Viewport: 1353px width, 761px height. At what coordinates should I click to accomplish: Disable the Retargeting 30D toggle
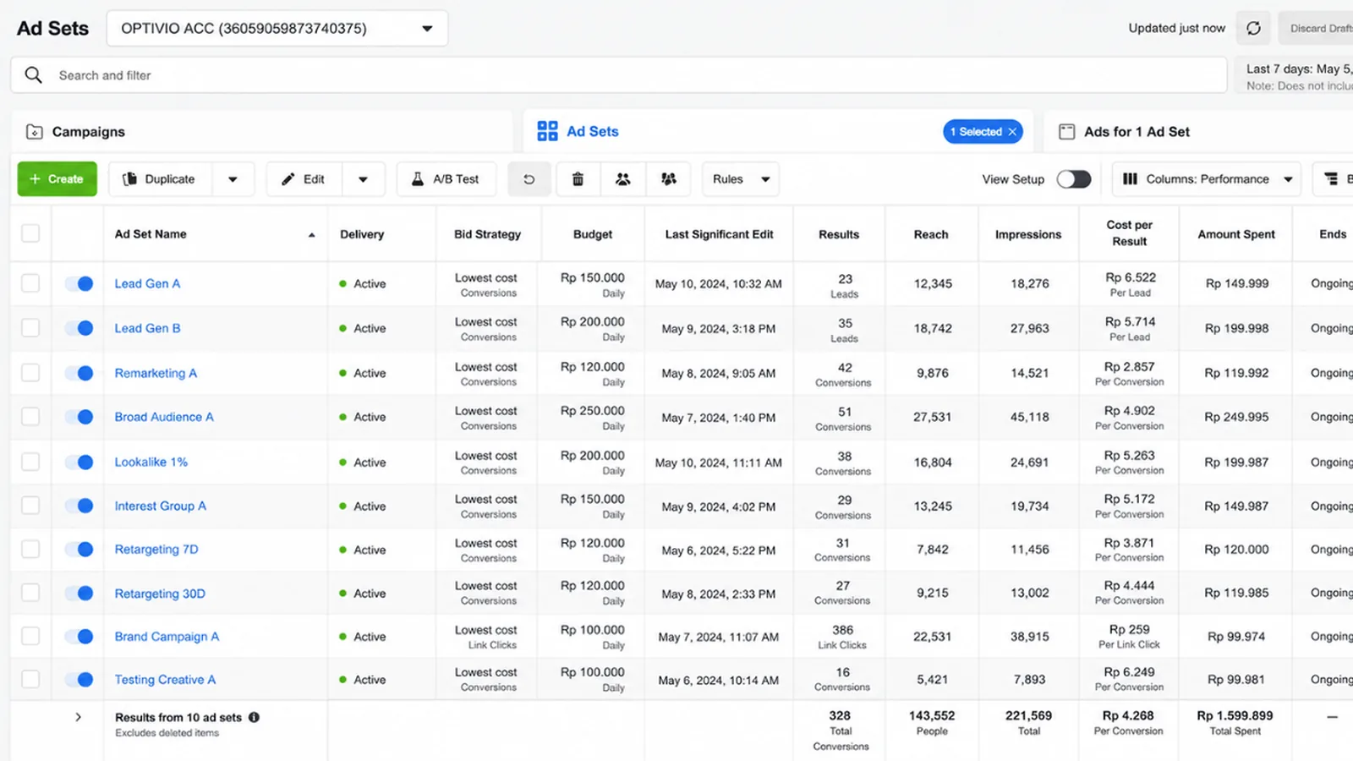pos(79,594)
